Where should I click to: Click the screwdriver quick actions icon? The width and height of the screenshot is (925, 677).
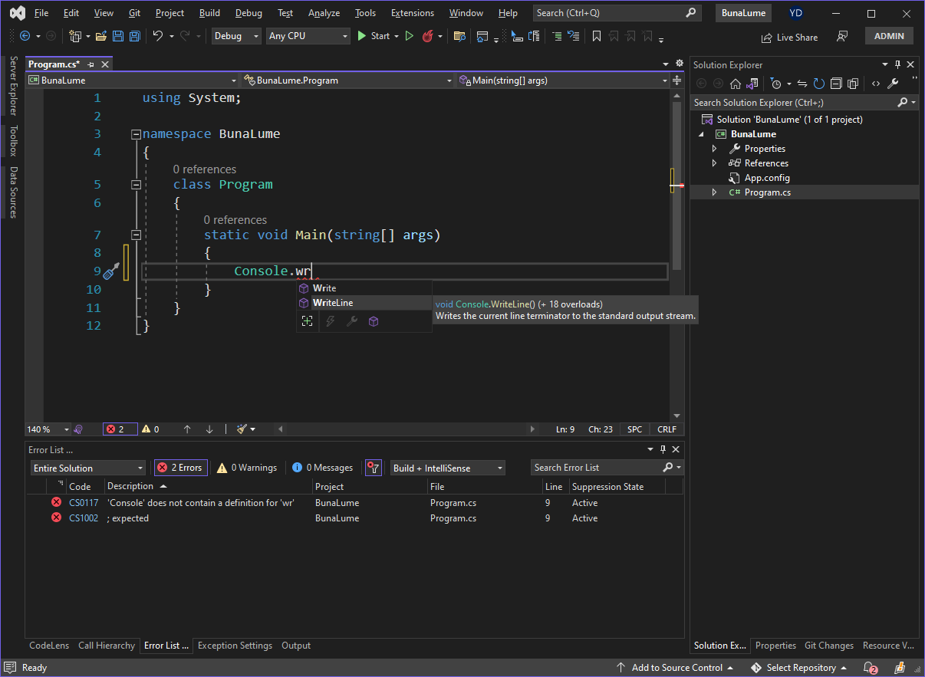[111, 271]
